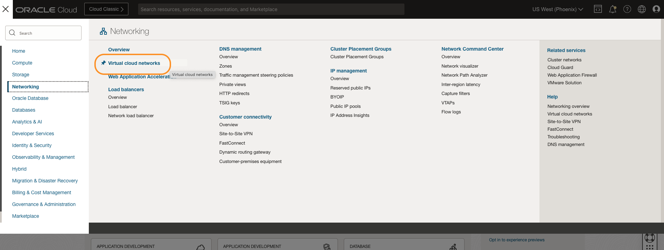Select Oracle Database in navigation menu
Viewport: 664px width, 250px height.
pos(30,98)
